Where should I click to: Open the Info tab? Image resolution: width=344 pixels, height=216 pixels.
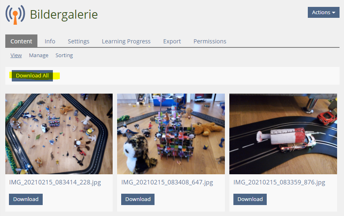(x=50, y=41)
